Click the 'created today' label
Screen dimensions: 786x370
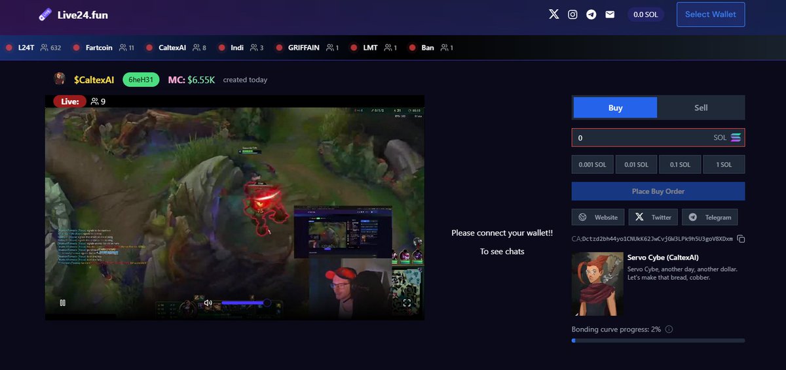(x=245, y=80)
